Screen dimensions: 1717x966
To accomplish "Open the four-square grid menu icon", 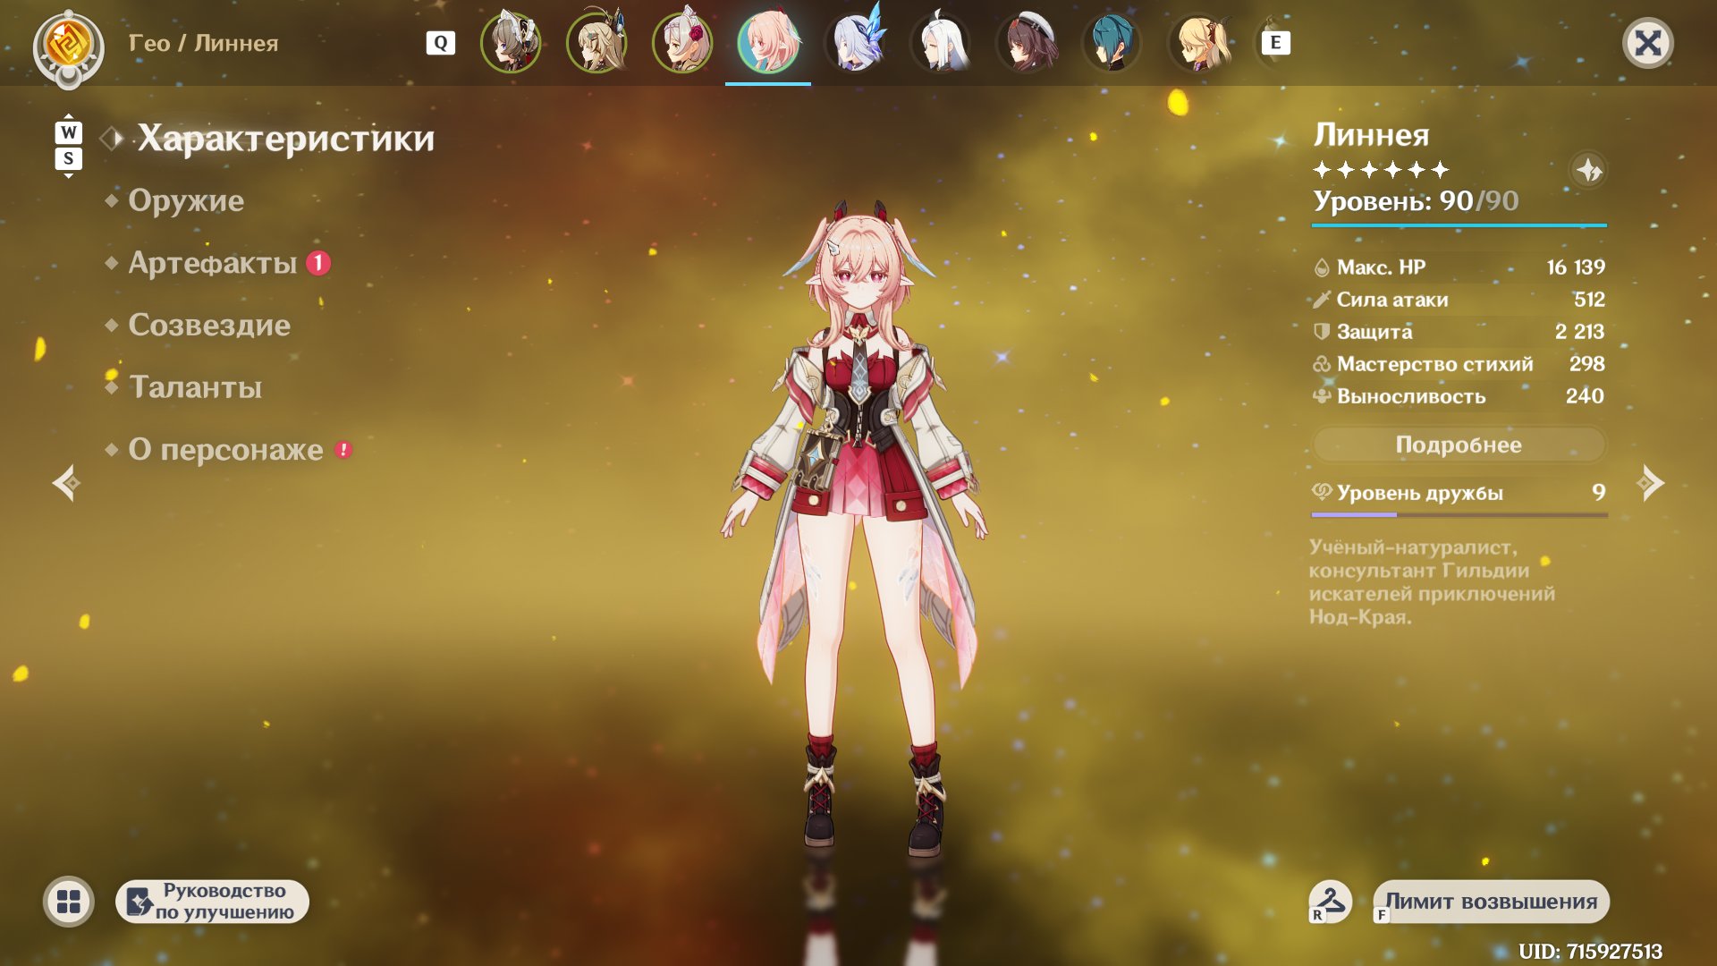I will click(69, 902).
